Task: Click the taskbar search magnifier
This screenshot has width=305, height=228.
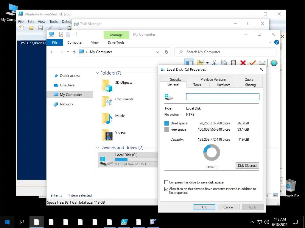Action: click(x=21, y=222)
